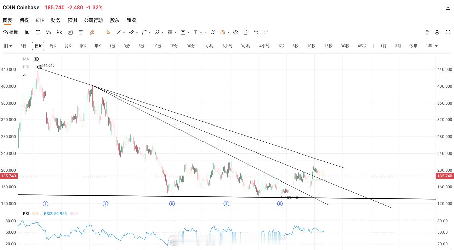Click the undo arrow icon
The width and height of the screenshot is (454, 250).
(256, 32)
